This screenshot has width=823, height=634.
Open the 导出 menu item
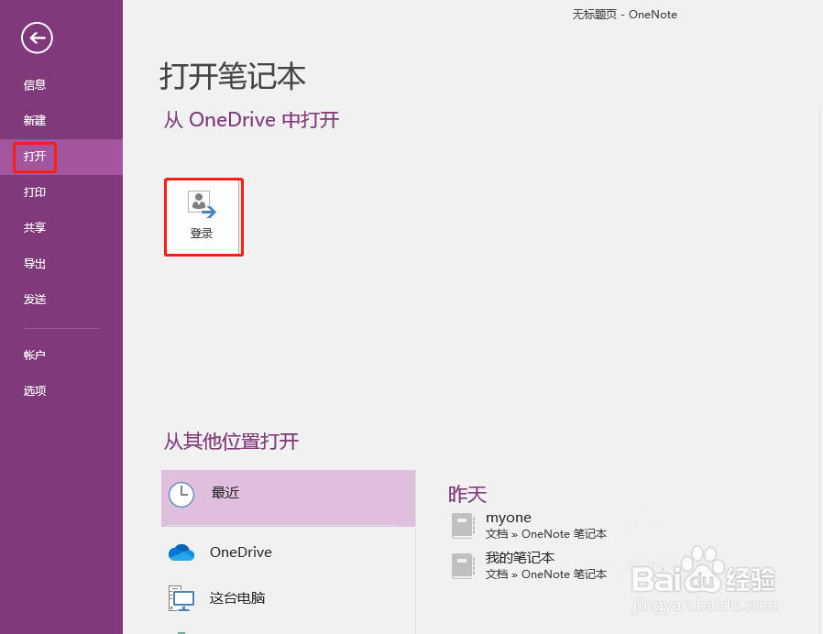click(35, 264)
